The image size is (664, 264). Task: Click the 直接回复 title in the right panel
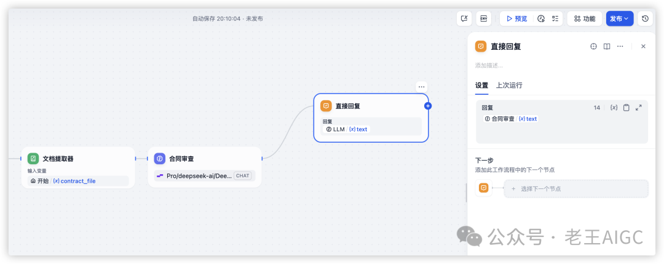[x=505, y=47]
